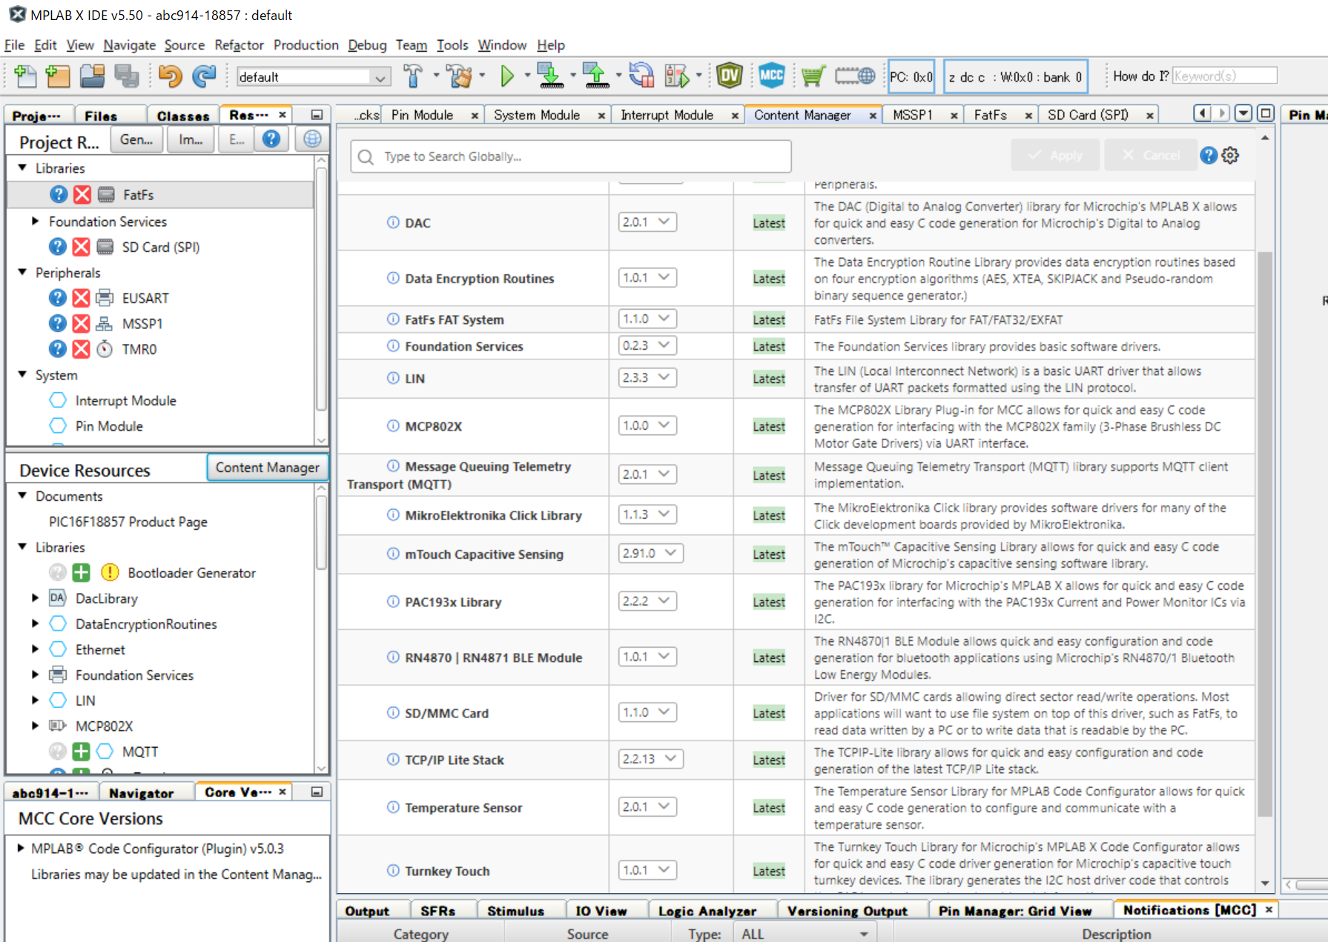
Task: Switch to the Pin Module tab
Action: pyautogui.click(x=422, y=115)
